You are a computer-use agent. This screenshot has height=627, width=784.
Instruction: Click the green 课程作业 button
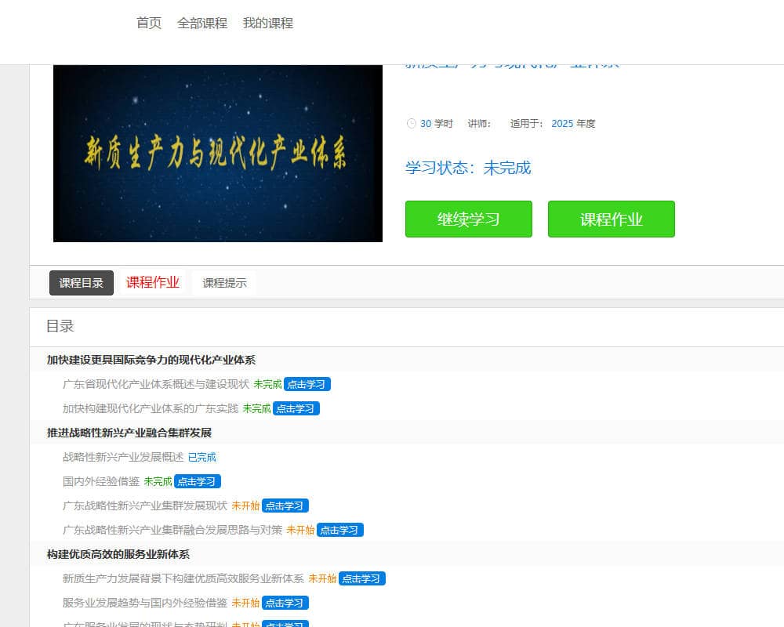[x=611, y=219]
